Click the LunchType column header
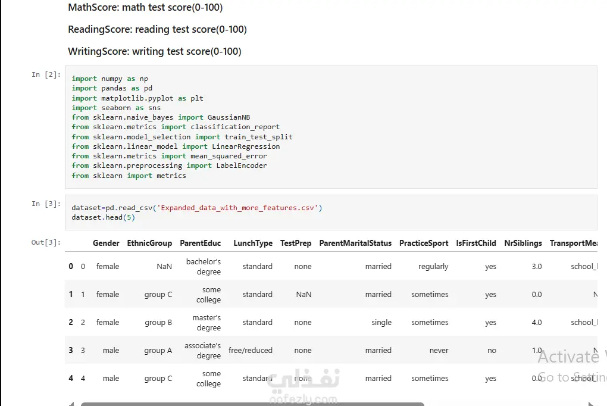The image size is (607, 406). 253,243
